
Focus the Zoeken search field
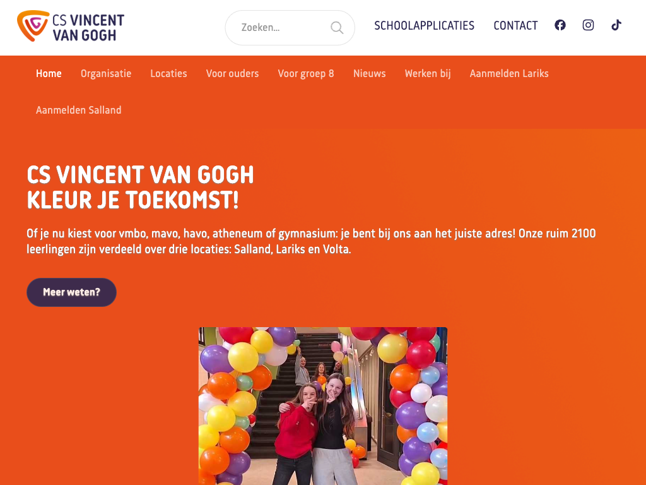click(x=281, y=28)
